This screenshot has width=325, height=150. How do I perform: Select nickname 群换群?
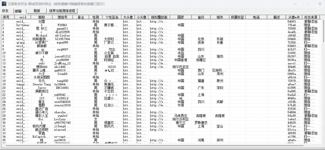click(42, 46)
